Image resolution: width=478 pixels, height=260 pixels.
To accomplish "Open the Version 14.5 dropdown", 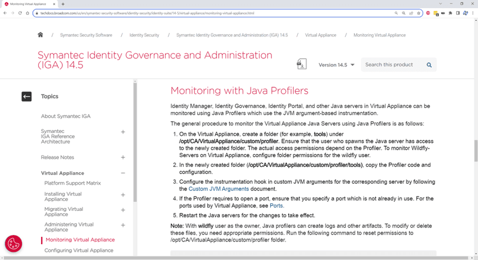I will (337, 65).
